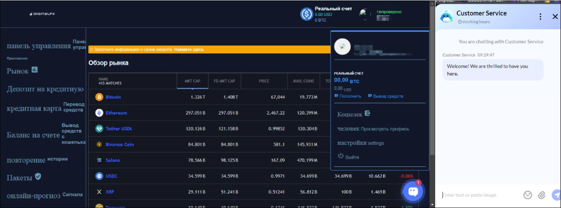Click the DigitalFX logo
Screen dimensions: 561x208
pyautogui.click(x=42, y=14)
